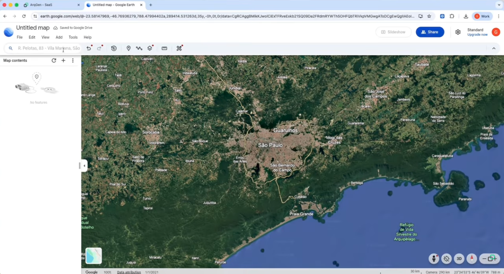Click the Sorocaba map label
Screen dimensions: 504x274
[151, 132]
